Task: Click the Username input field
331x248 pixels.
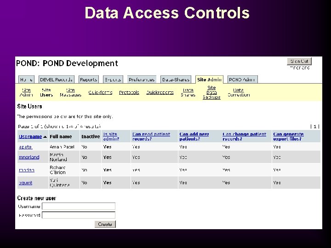Action: (79, 206)
